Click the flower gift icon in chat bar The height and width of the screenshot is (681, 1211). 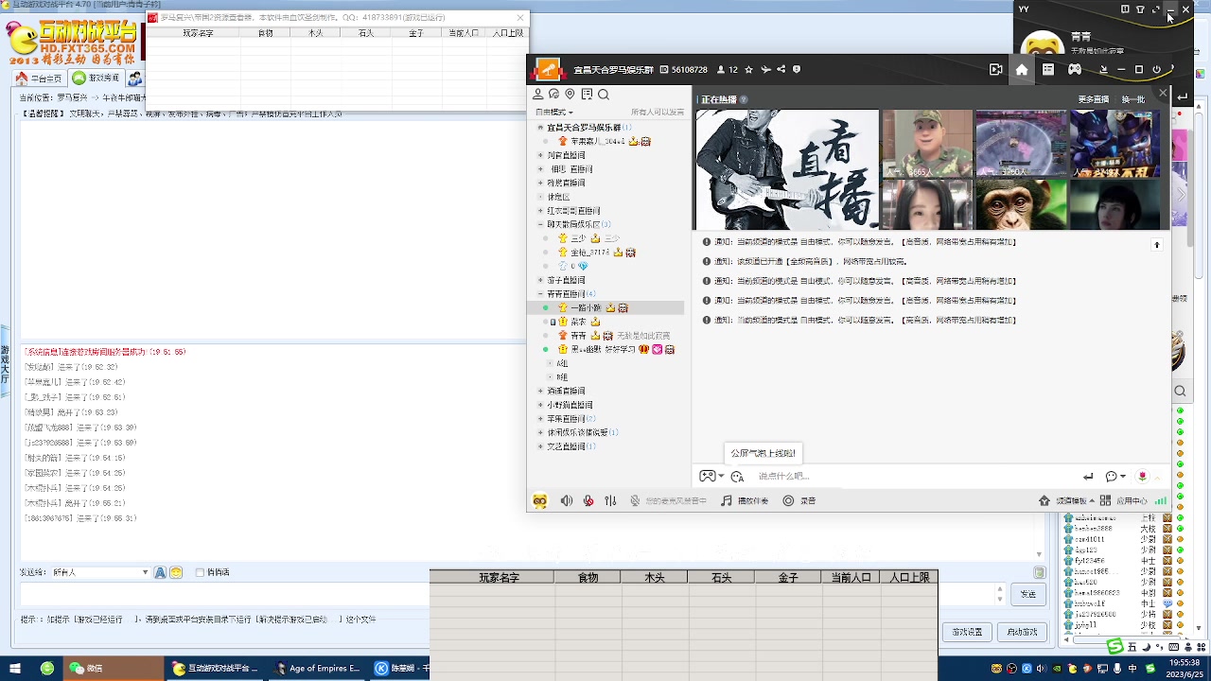point(1142,477)
